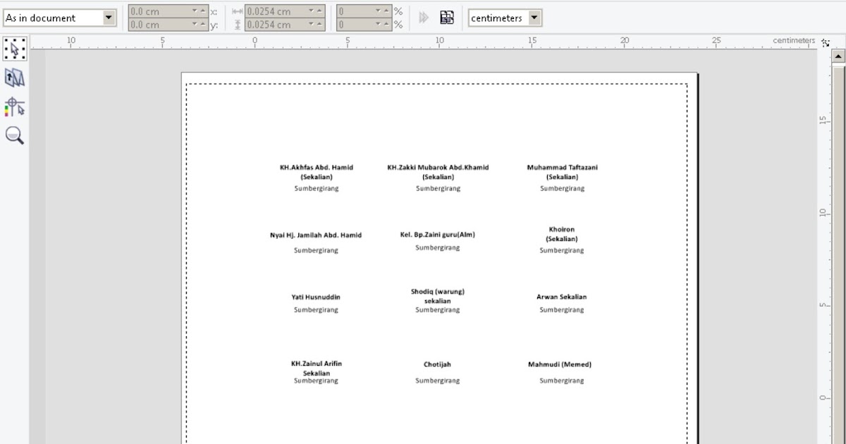
Task: Click the name 'KH.Akhfas Abd. Hamid' on the page
Action: 317,168
